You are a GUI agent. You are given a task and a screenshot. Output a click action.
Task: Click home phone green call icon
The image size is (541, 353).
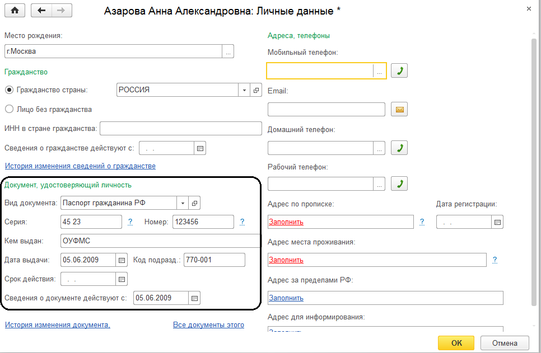click(399, 148)
